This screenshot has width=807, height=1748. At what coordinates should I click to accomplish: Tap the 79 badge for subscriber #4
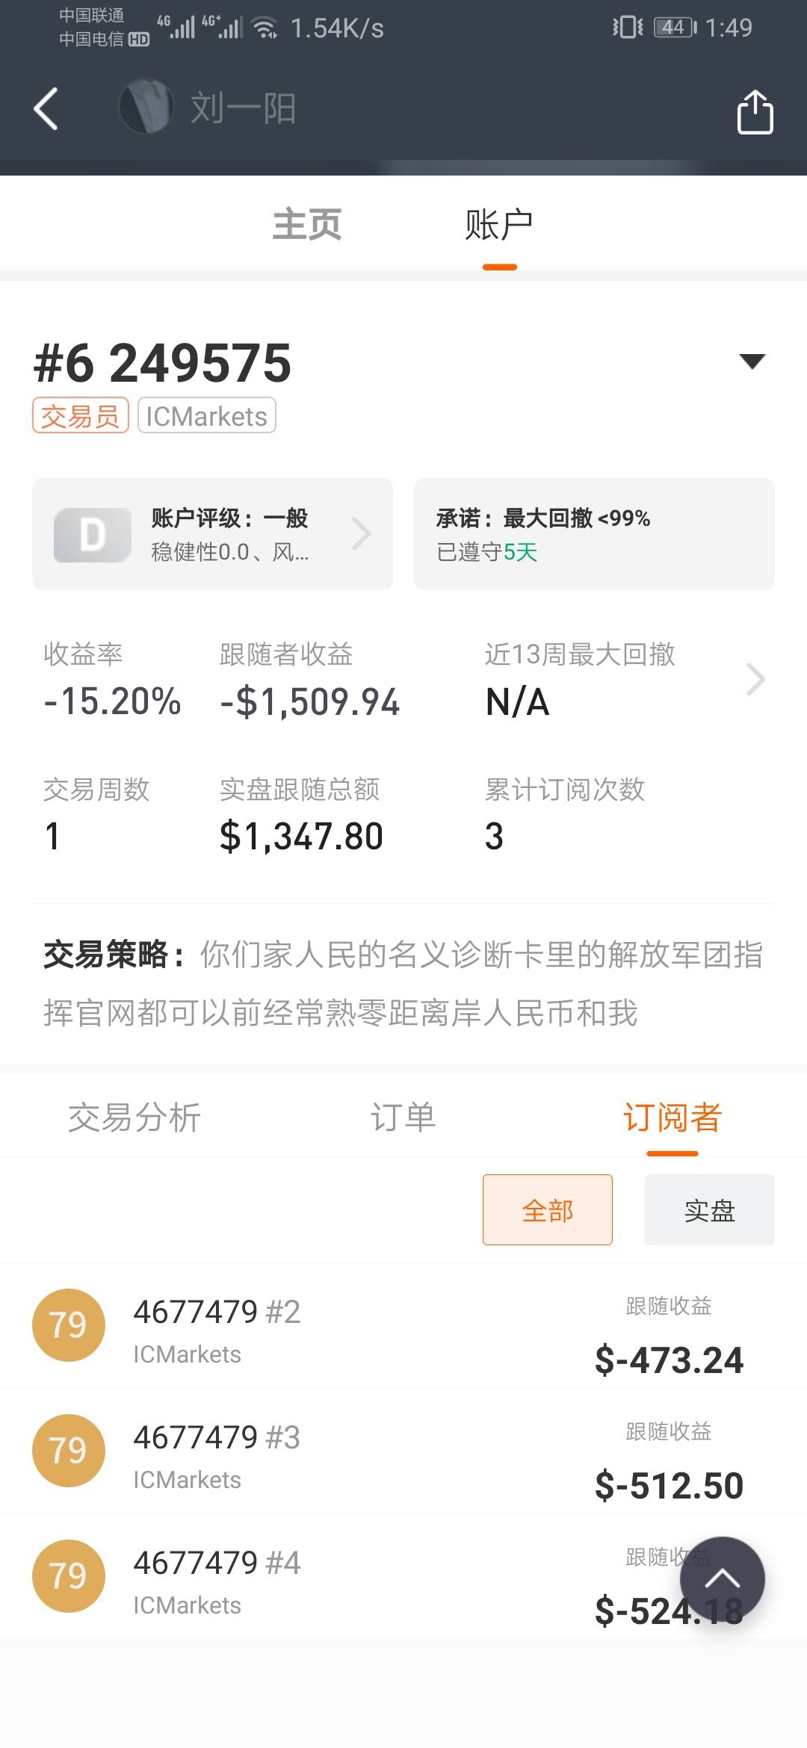click(69, 1576)
